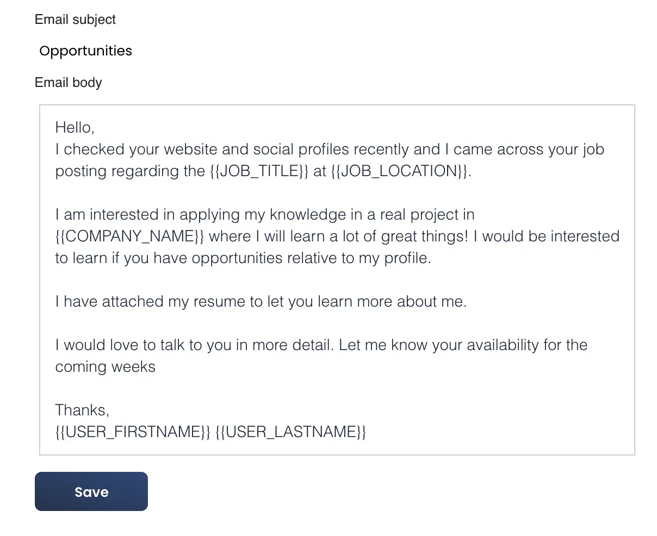
Task: Click the {{USER_FIRSTNAME}} placeholder in signature
Action: click(x=133, y=432)
